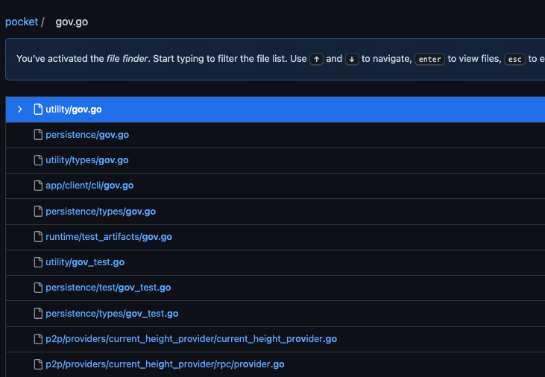Click the file icon next to utility/gov_test.go
Viewport: 545px width, 377px height.
(x=38, y=262)
